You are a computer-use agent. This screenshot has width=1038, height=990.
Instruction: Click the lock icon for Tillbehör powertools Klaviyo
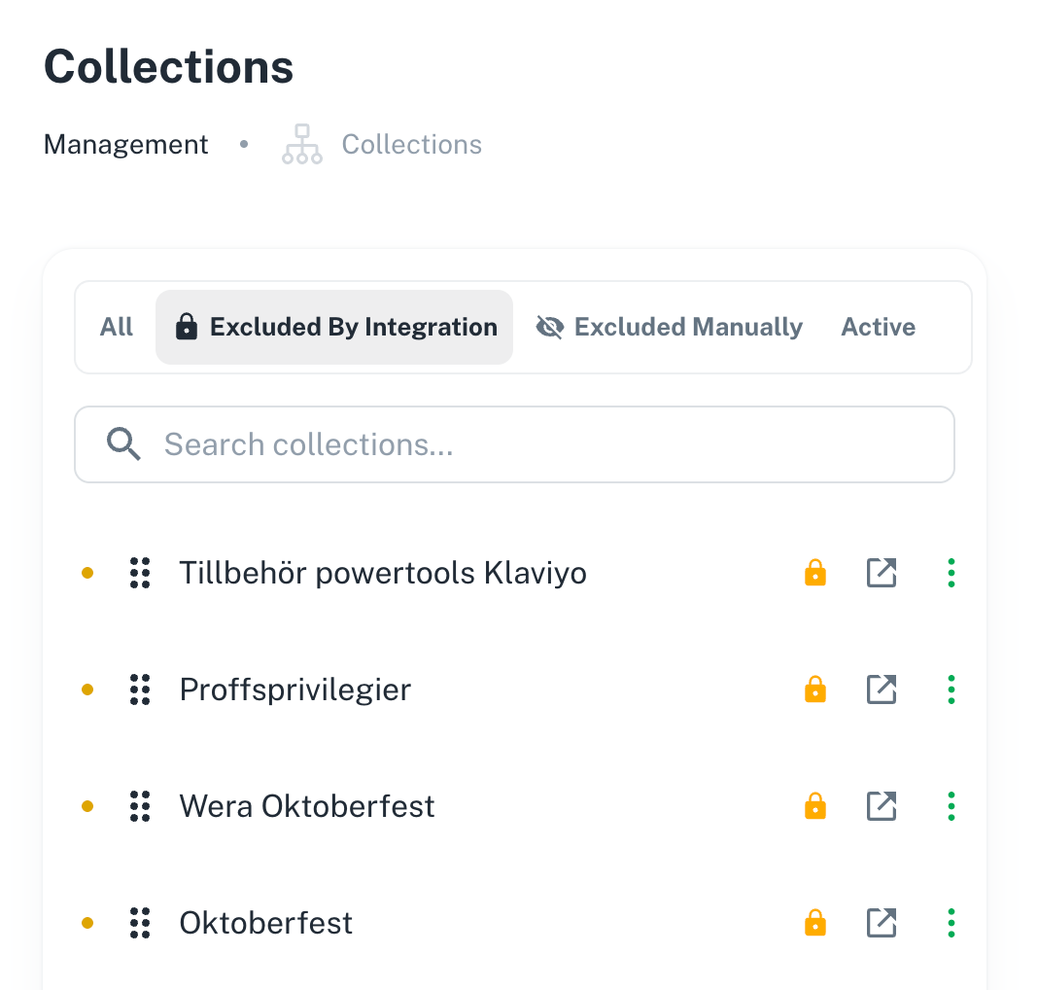[814, 573]
